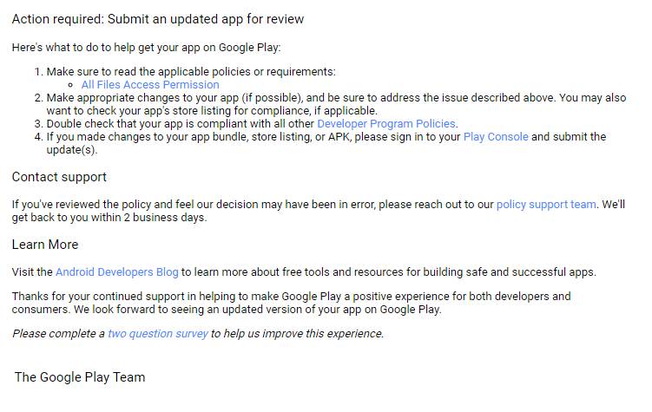Click step 4 text 'If you made changes to your app bundle'
This screenshot has height=412, width=652.
tap(148, 137)
